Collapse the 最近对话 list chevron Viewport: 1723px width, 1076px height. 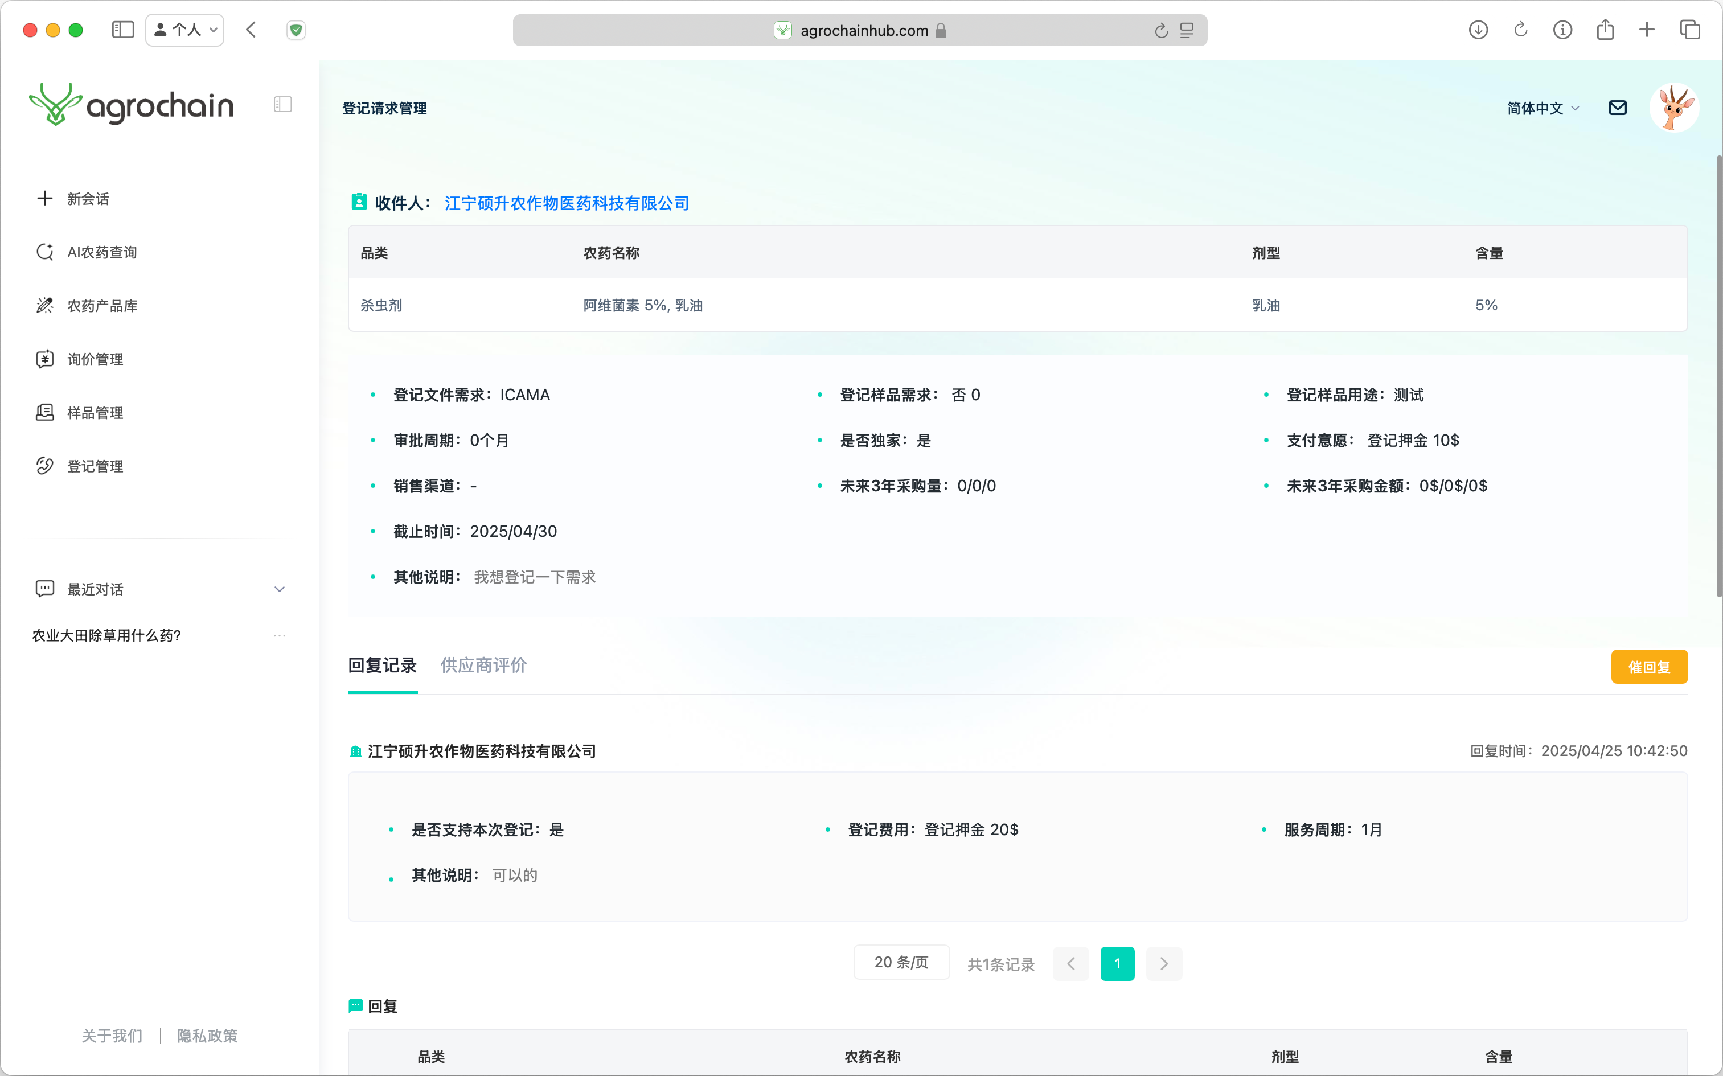tap(279, 589)
